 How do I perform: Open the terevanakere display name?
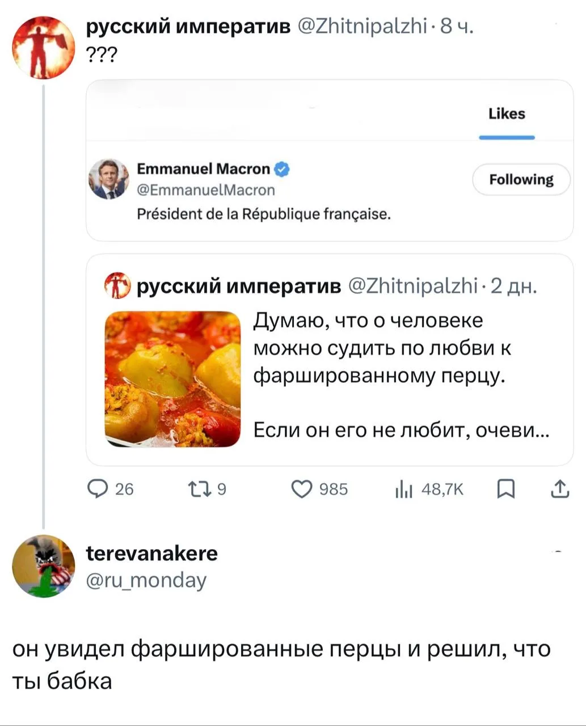click(151, 553)
